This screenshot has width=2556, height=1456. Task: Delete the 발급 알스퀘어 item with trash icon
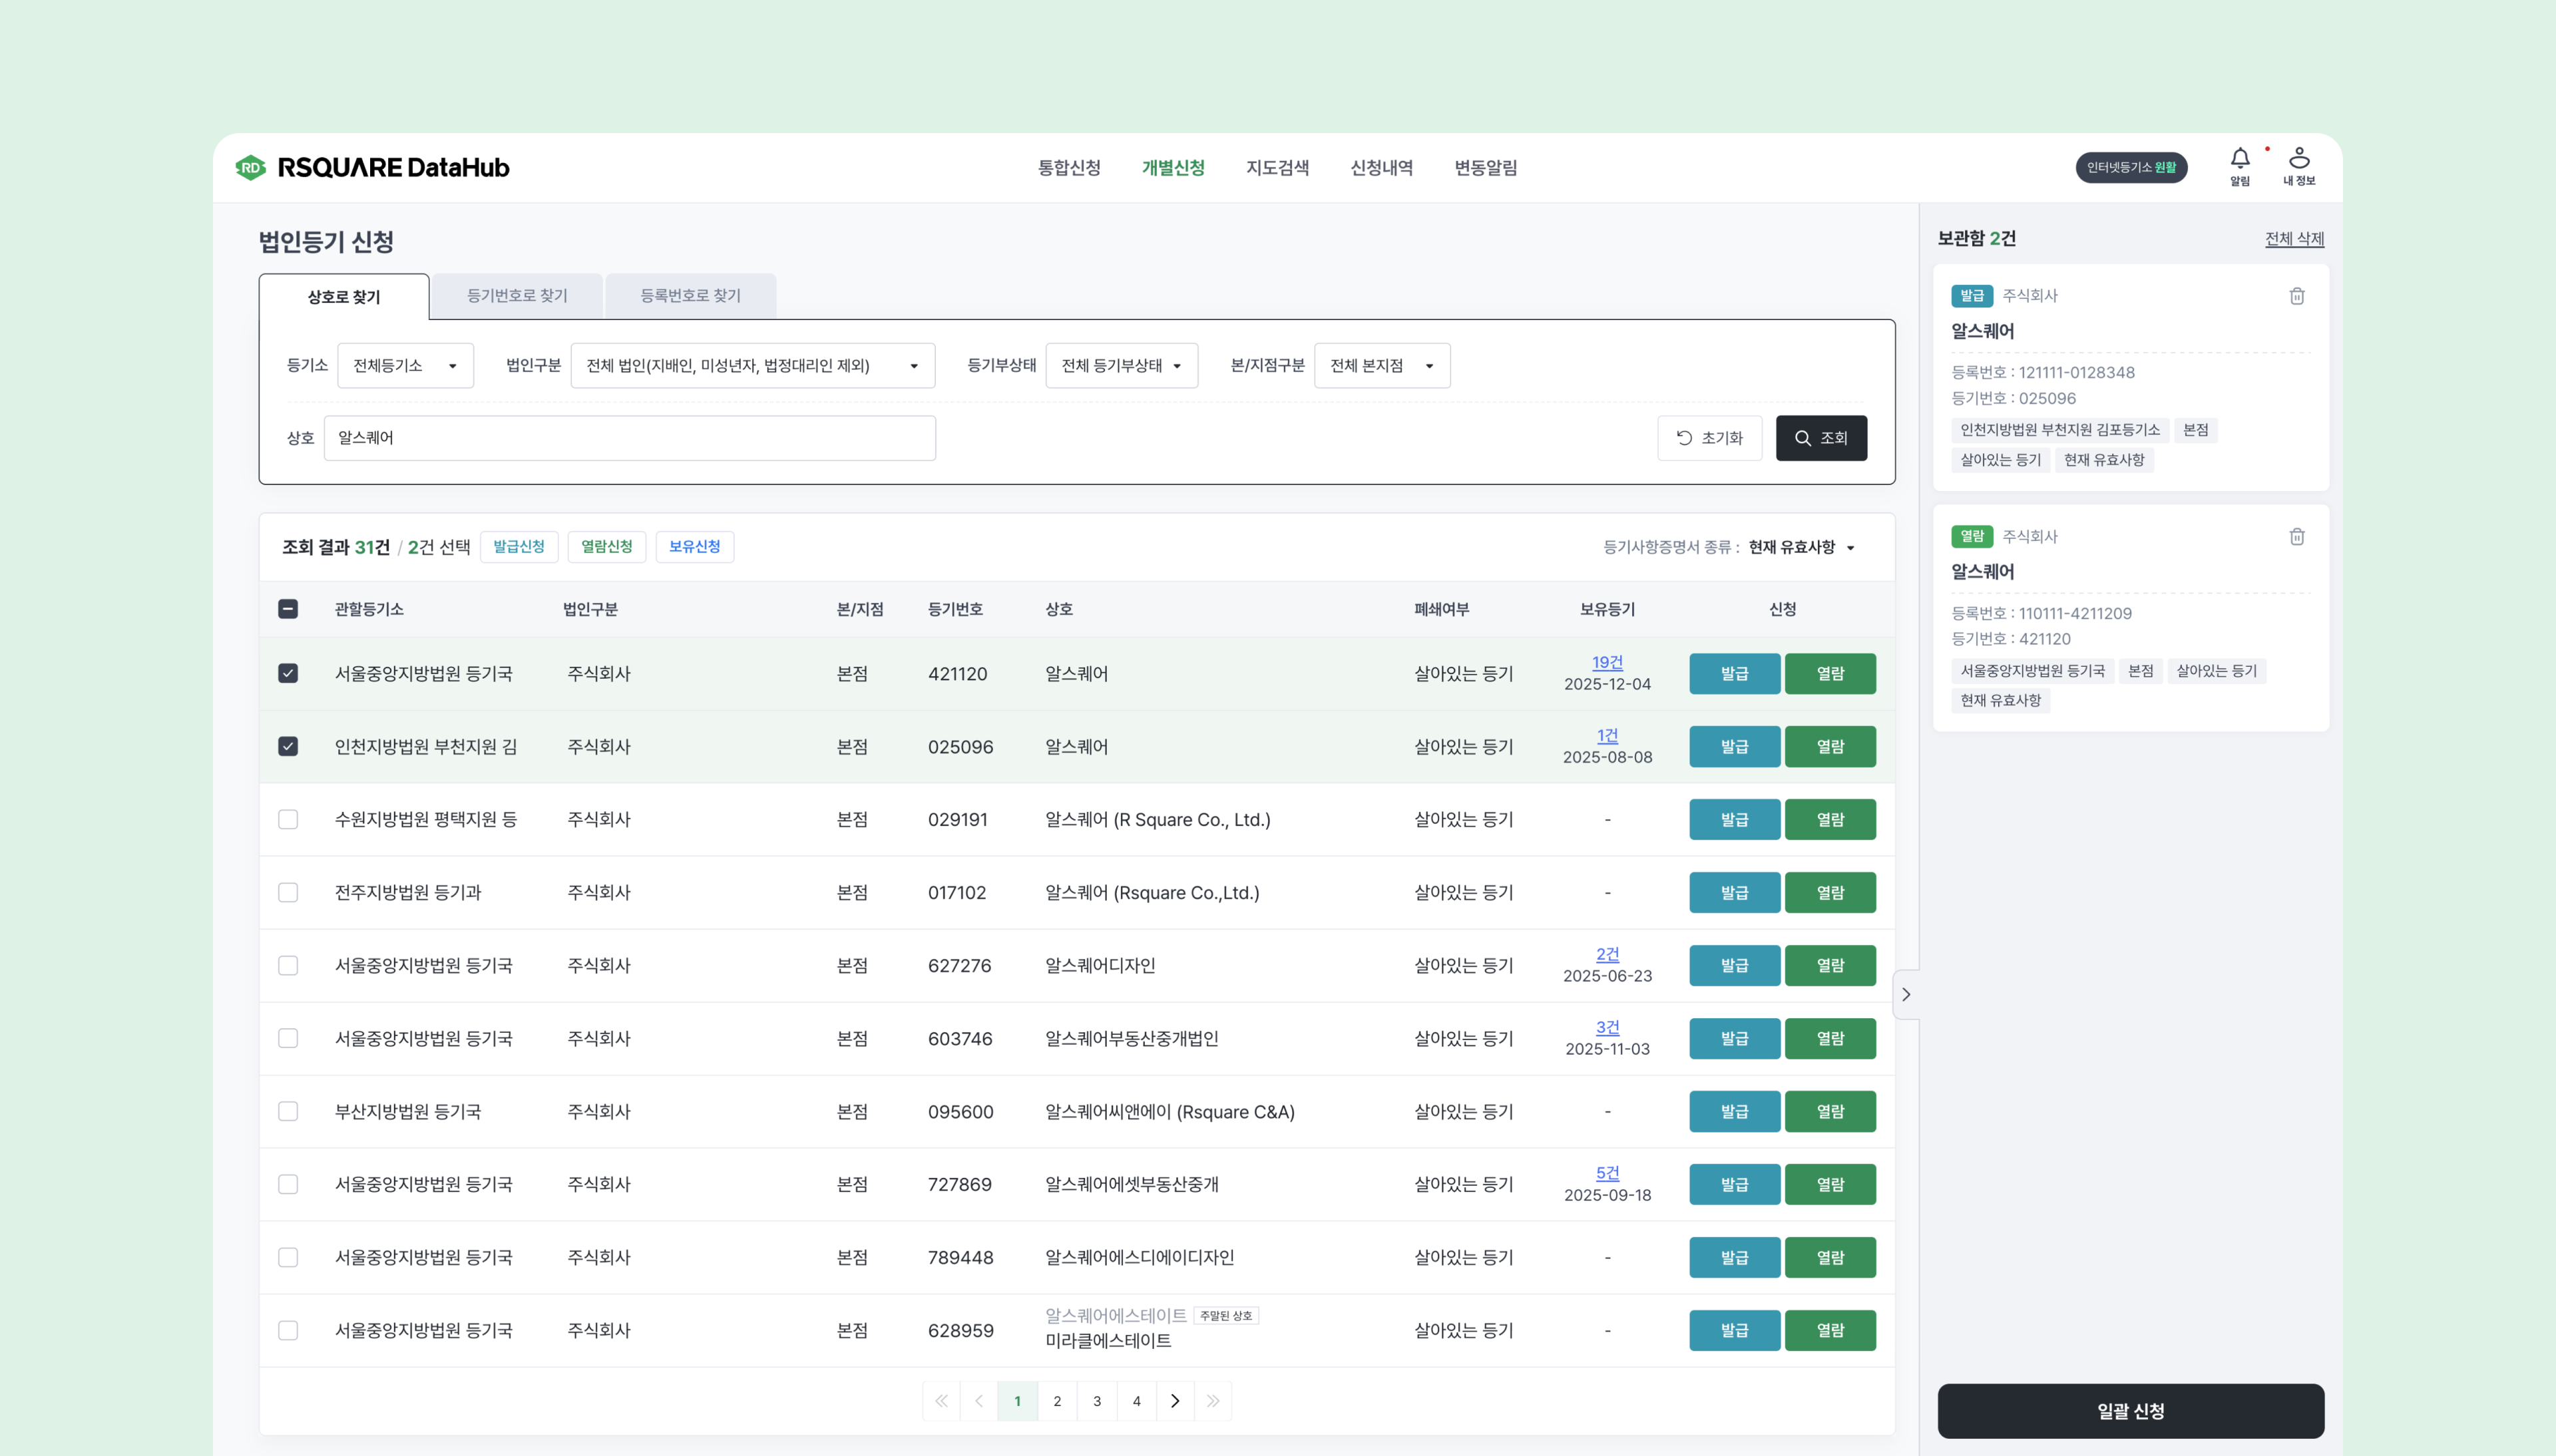[x=2296, y=296]
